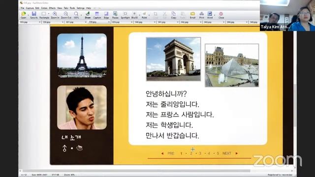This screenshot has height=177, width=315.
Task: Click the right arrow after NEXT
Action: 237,153
